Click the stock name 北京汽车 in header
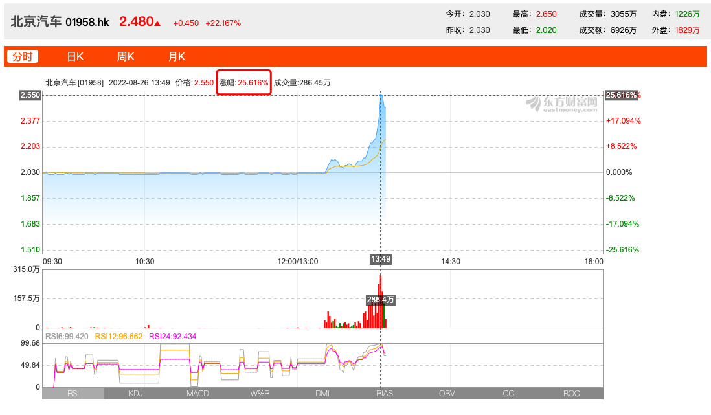Image resolution: width=711 pixels, height=415 pixels. pos(36,22)
